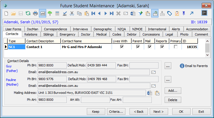Click the blue diagonal arrow icon
This screenshot has height=118, width=214.
tap(191, 13)
